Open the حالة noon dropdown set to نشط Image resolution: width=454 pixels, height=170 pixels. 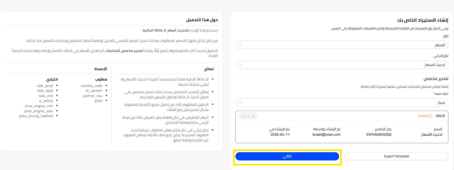click(x=341, y=103)
